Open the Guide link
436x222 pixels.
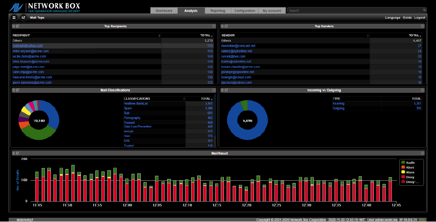tap(407, 18)
